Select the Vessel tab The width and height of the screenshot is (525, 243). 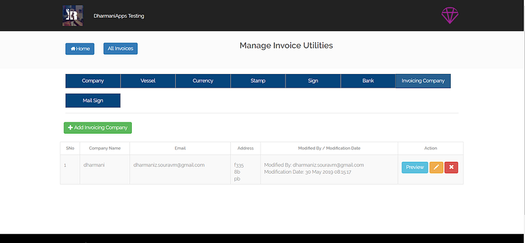click(x=148, y=81)
